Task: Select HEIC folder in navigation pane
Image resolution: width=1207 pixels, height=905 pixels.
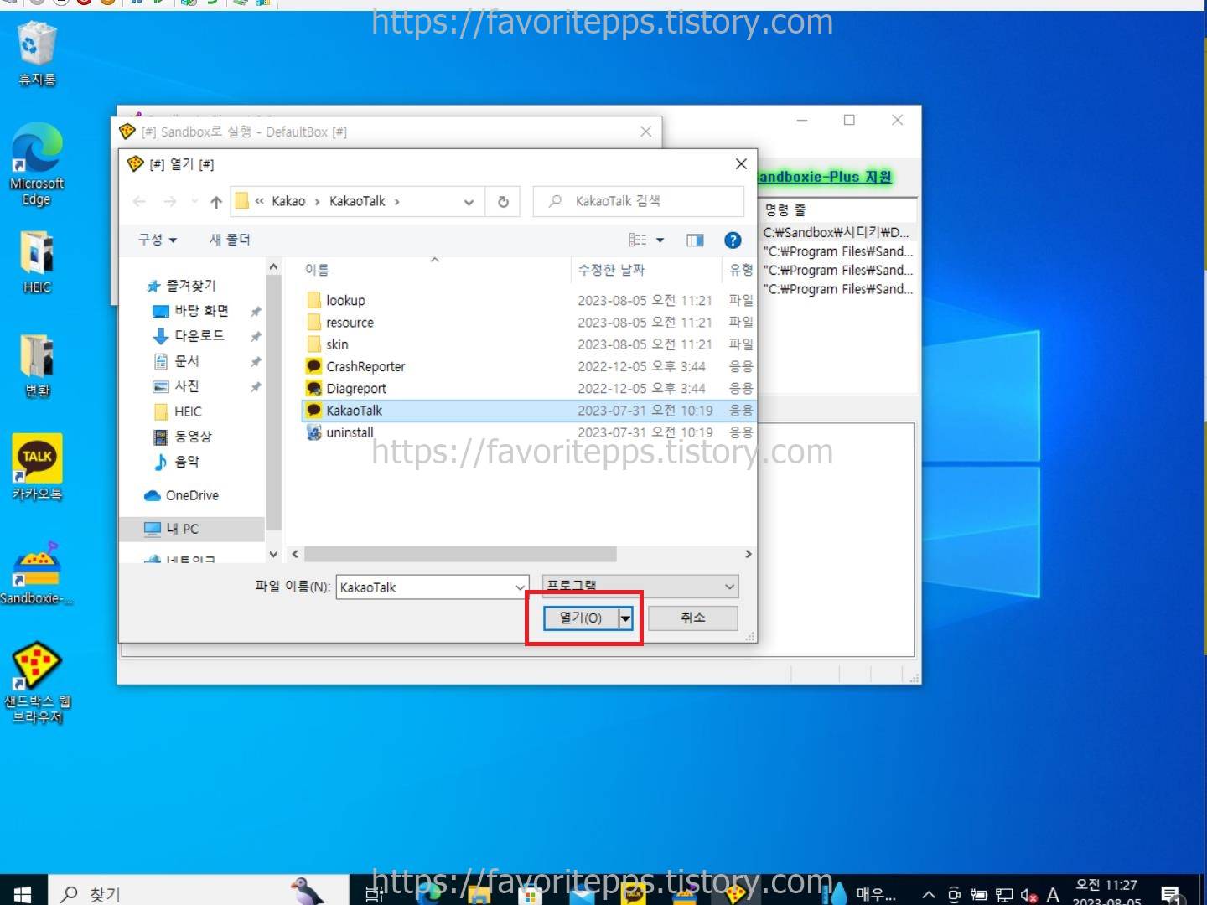Action: [188, 411]
